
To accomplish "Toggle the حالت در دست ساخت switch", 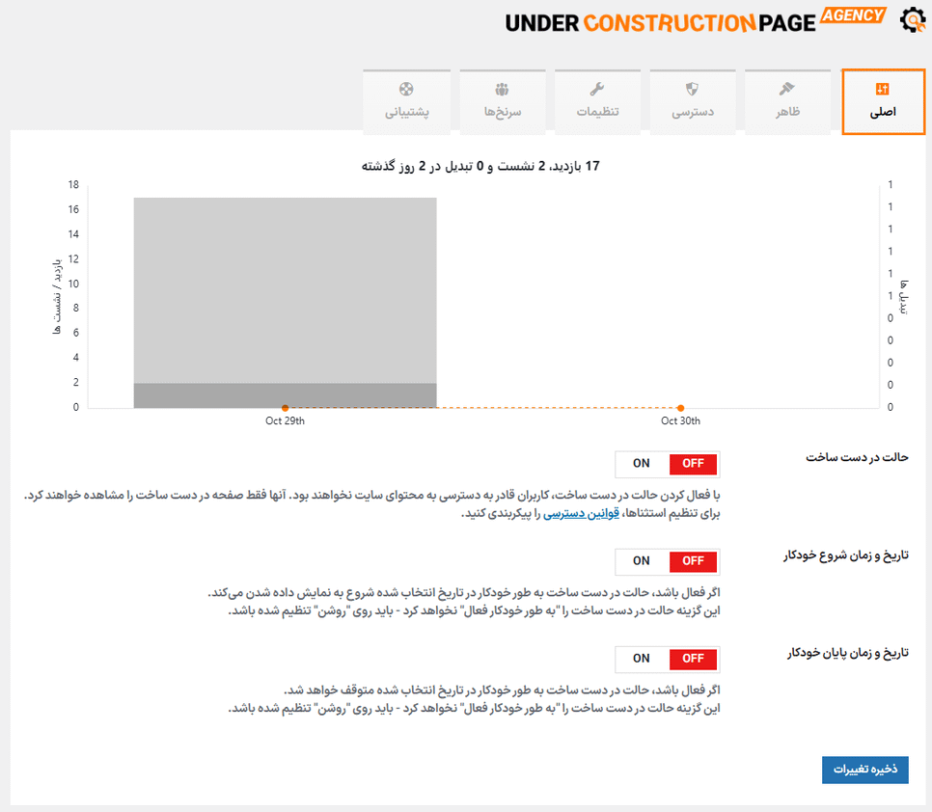I will pos(667,464).
